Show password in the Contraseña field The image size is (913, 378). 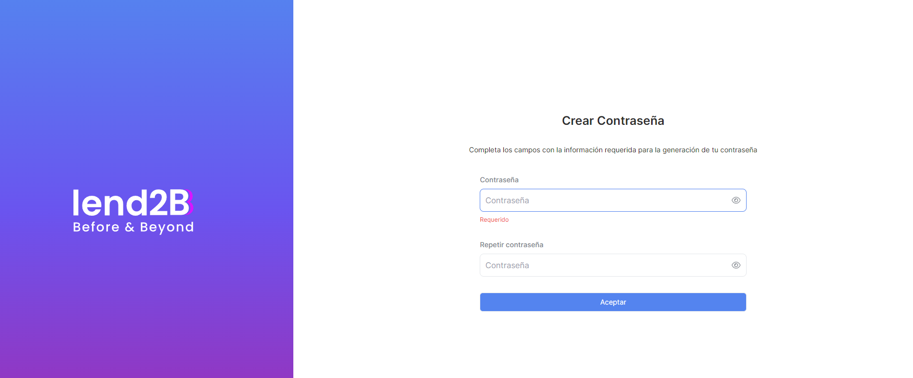pos(736,200)
